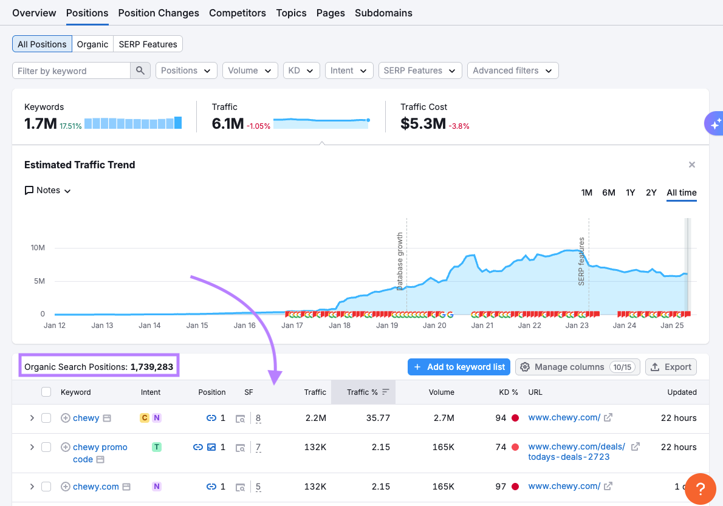This screenshot has width=723, height=506.
Task: Click the Add to keyword list button
Action: click(x=459, y=367)
